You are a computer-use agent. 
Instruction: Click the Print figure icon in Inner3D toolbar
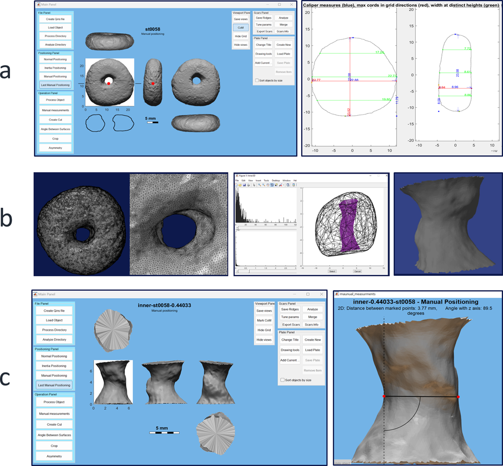coord(248,185)
